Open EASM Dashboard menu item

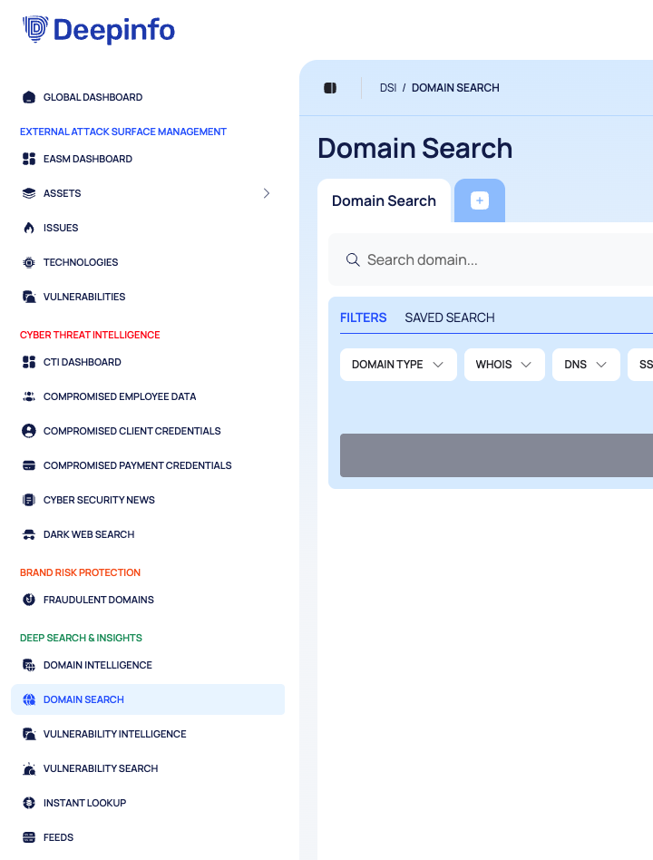click(x=88, y=159)
